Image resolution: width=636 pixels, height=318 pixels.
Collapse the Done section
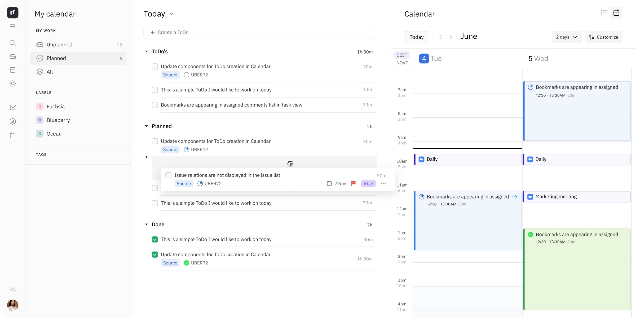pos(146,224)
